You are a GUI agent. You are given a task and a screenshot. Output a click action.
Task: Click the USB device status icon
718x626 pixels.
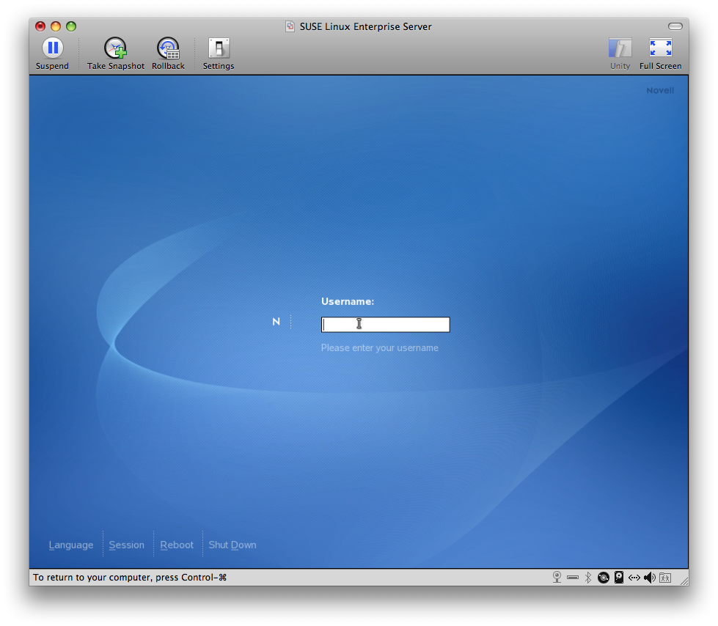[572, 578]
